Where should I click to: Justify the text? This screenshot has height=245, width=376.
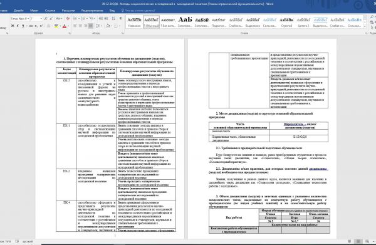coord(91,26)
